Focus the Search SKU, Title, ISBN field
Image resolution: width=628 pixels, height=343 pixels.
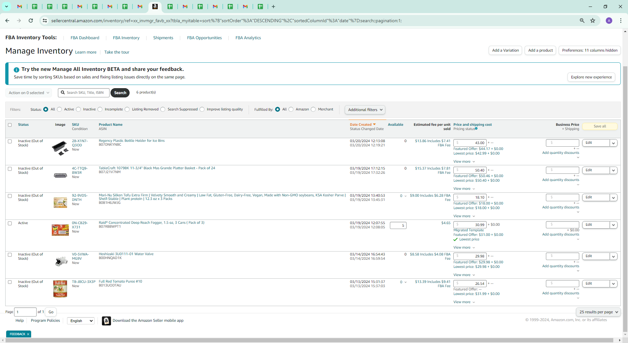84,93
